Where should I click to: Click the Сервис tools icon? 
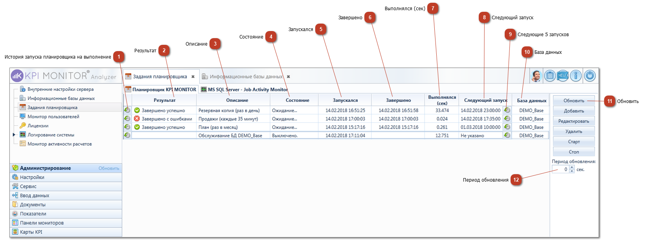tap(15, 186)
